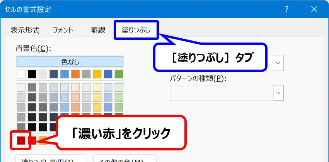Choose the solid gold theme color swatch

point(97,74)
